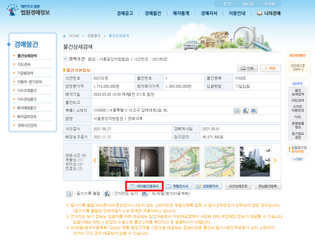Click QUICK menu 사이트 이용안내
This screenshot has width=315, height=240.
point(298,108)
